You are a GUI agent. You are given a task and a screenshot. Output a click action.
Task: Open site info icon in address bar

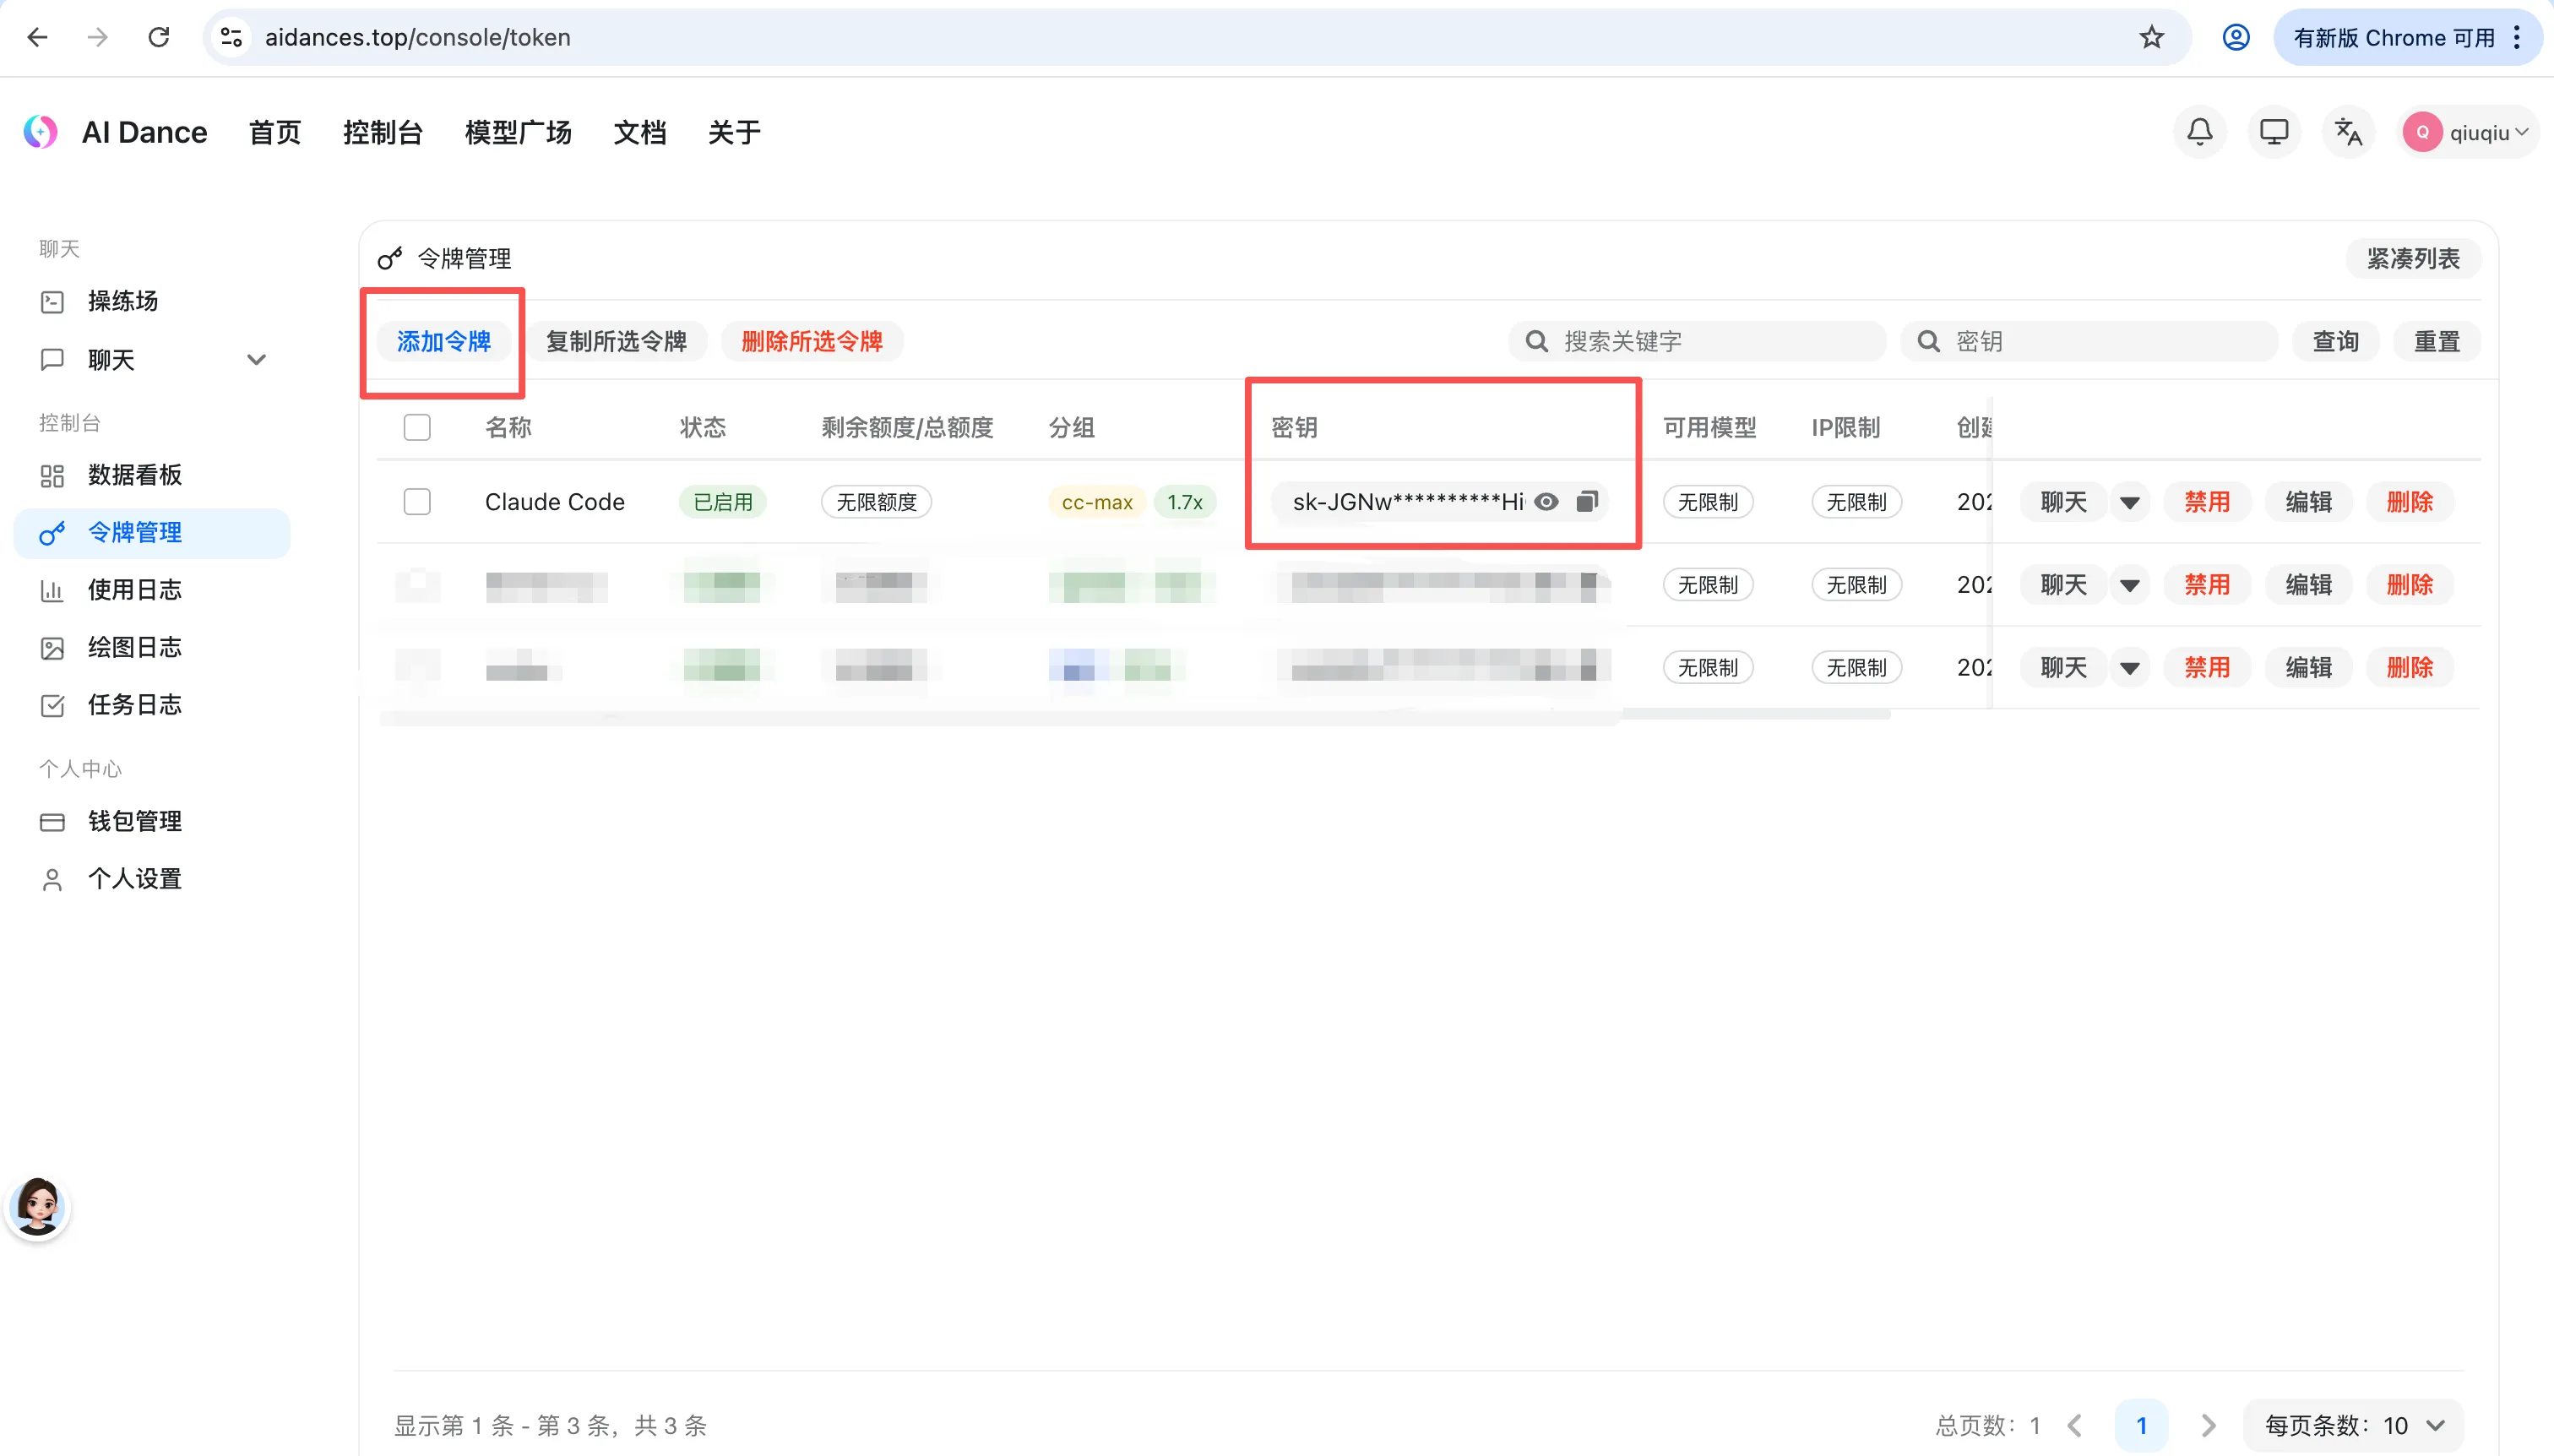tap(232, 37)
